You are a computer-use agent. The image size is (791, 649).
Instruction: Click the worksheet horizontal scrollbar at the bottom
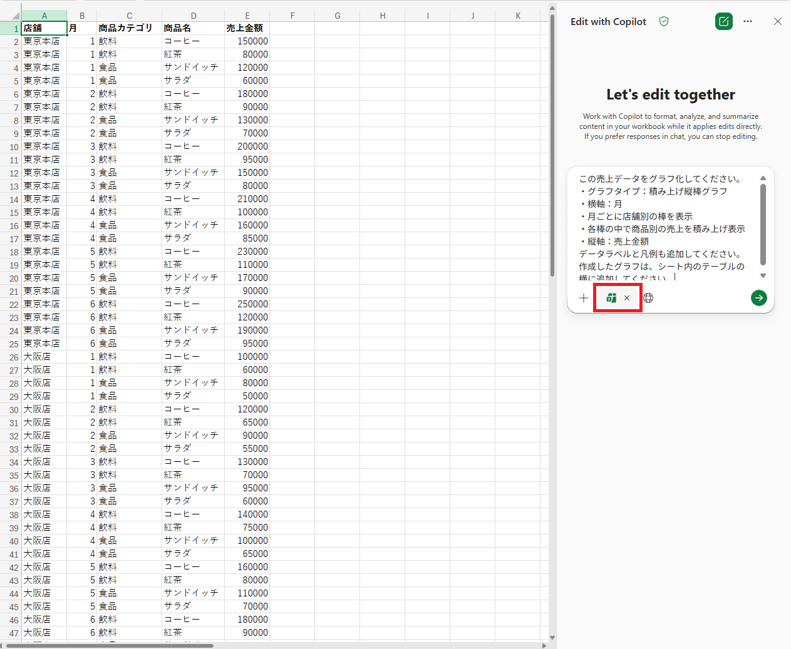(x=110, y=645)
